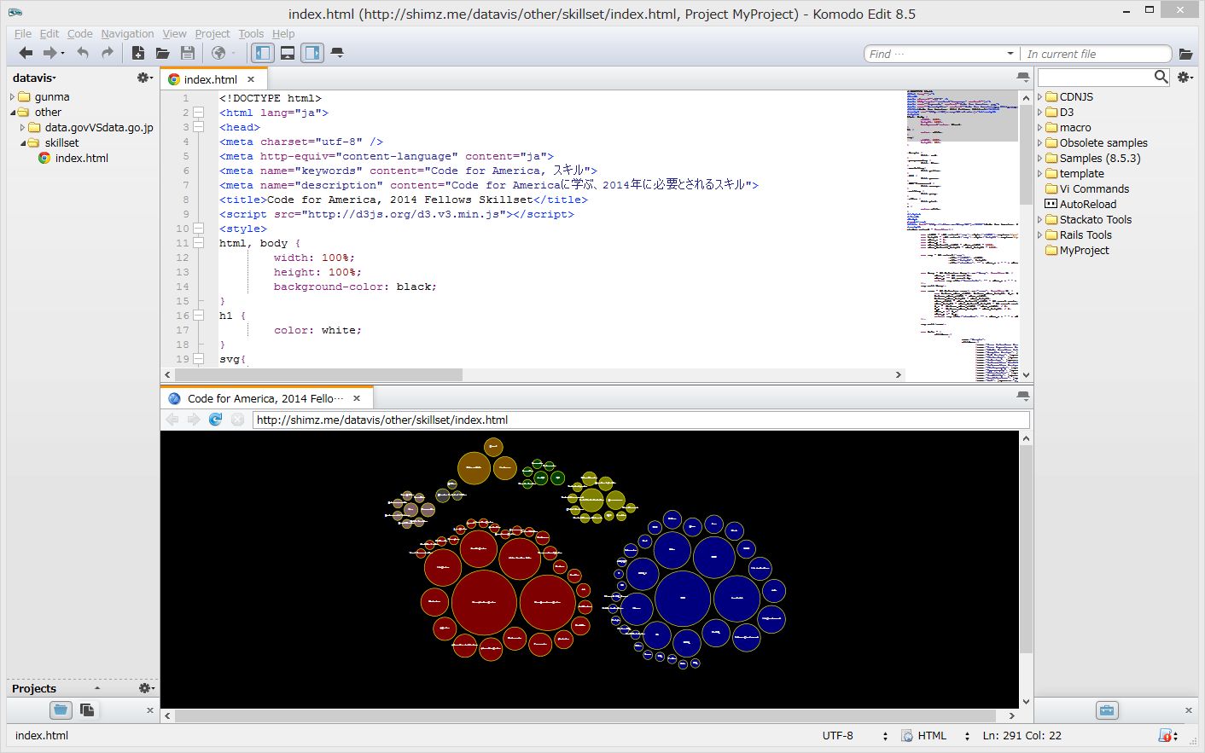
Task: Toggle fold on code line 3
Action: tap(198, 127)
